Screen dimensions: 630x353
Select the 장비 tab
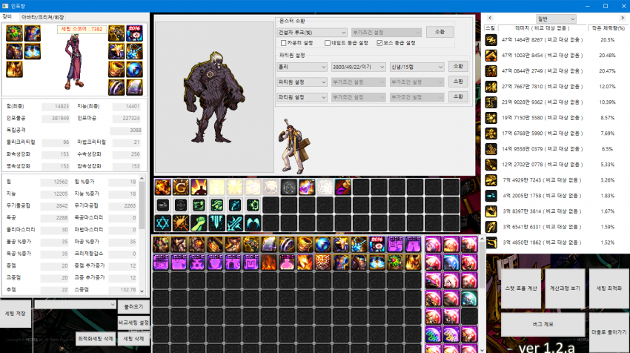(x=7, y=16)
